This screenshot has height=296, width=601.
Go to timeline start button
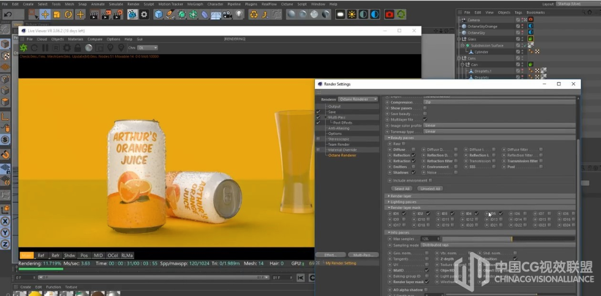(301, 278)
